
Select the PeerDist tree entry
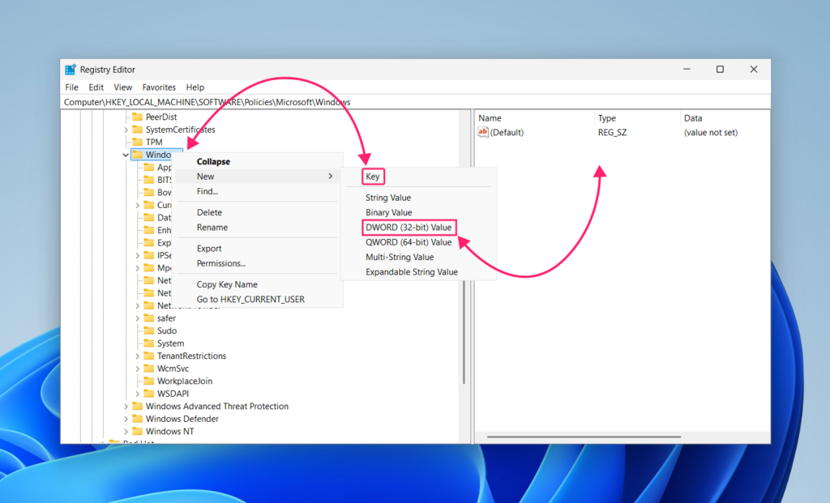point(161,117)
